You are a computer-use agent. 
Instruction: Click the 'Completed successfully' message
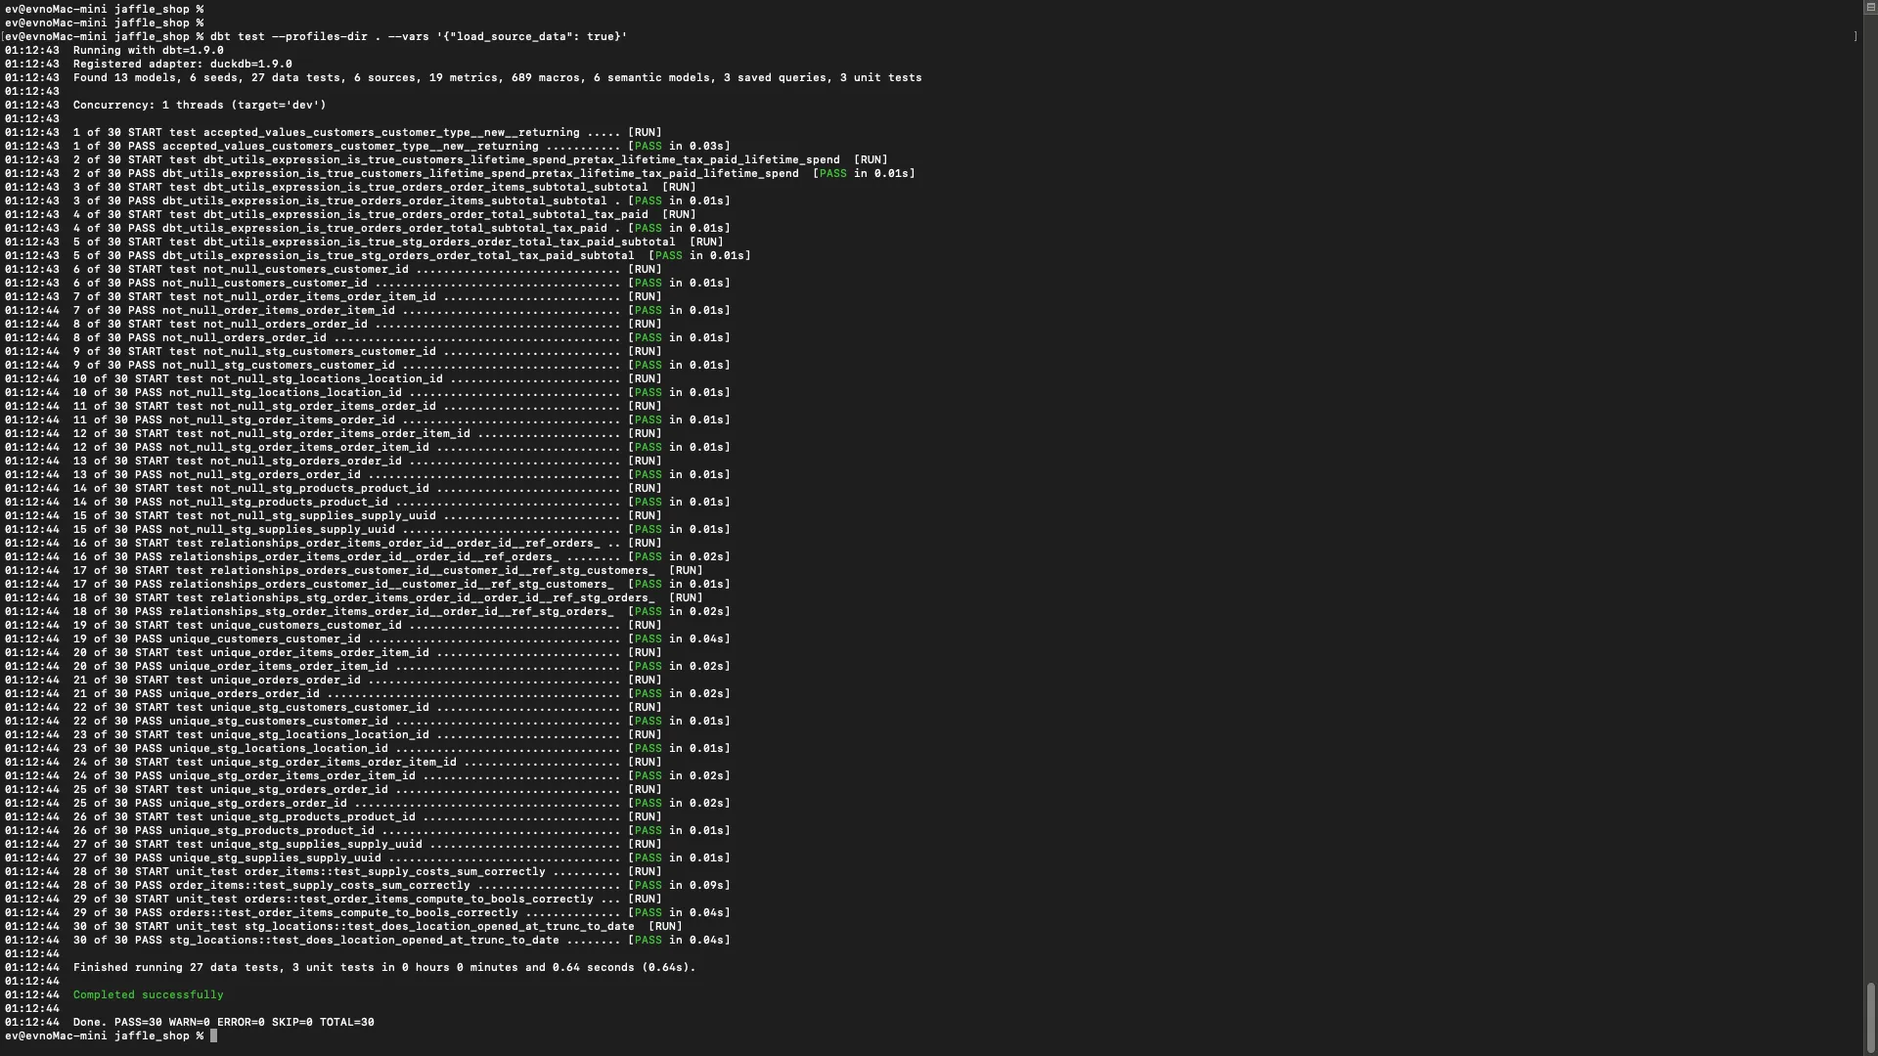(x=149, y=994)
